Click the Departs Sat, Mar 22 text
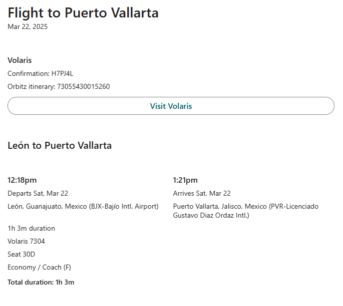Image resolution: width=343 pixels, height=306 pixels. (x=38, y=193)
